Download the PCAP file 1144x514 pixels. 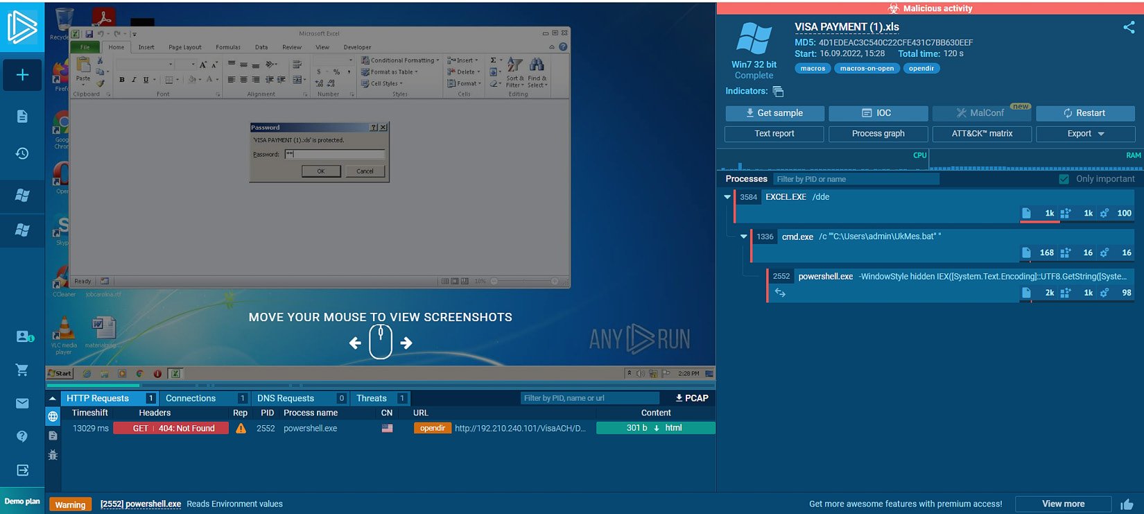692,399
